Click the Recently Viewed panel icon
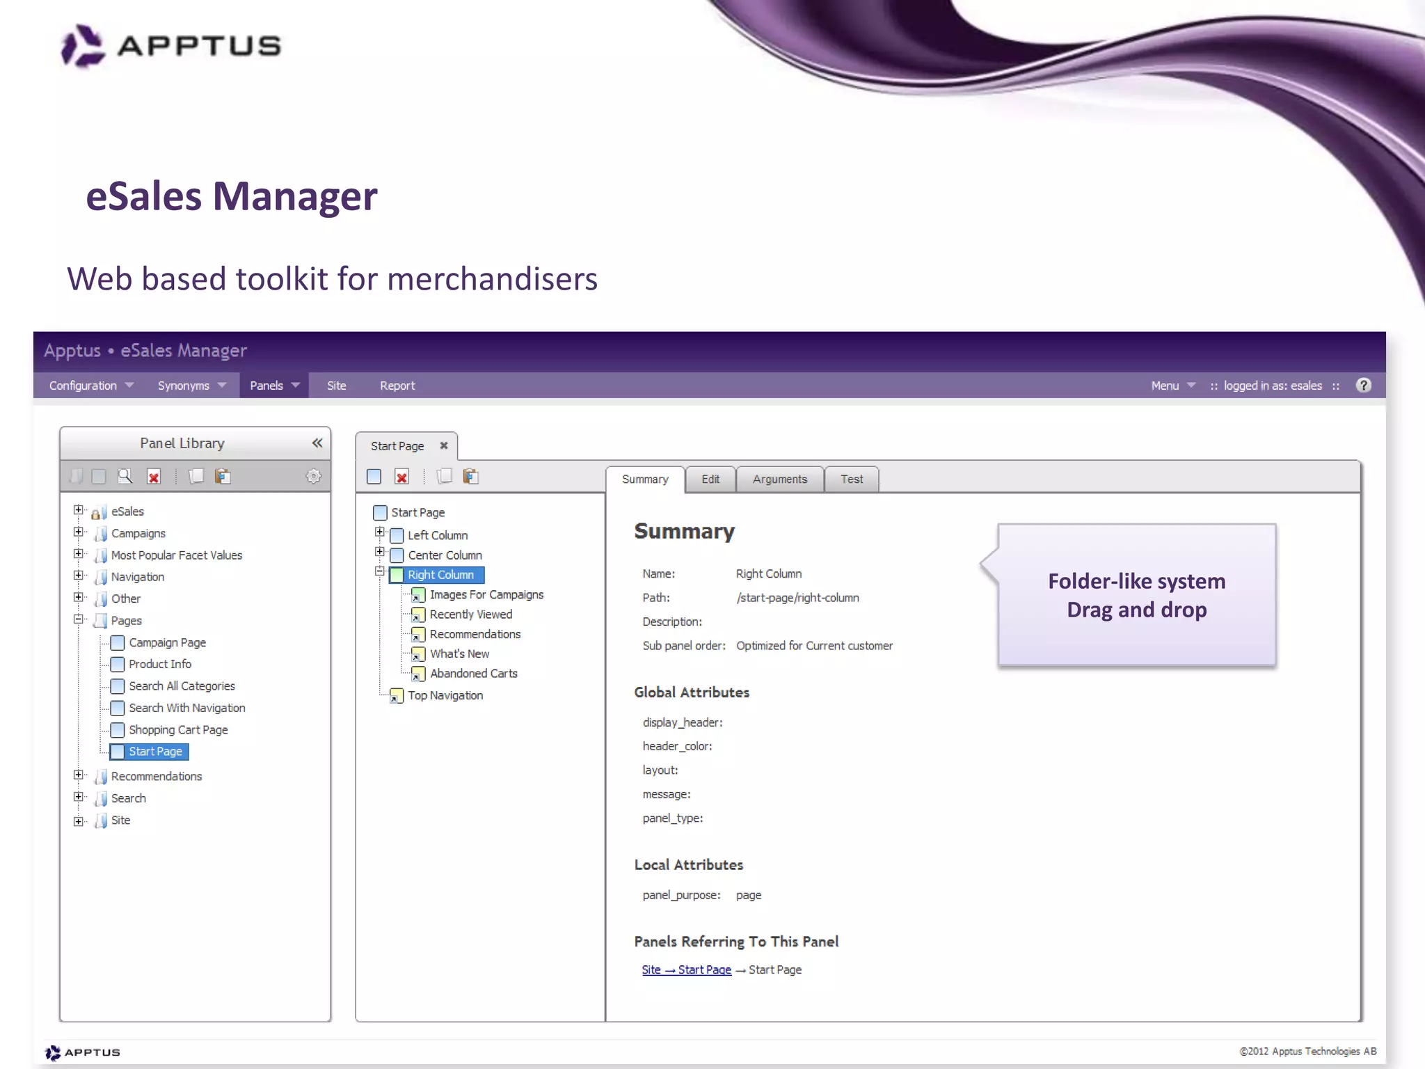Image resolution: width=1425 pixels, height=1069 pixels. pyautogui.click(x=418, y=615)
